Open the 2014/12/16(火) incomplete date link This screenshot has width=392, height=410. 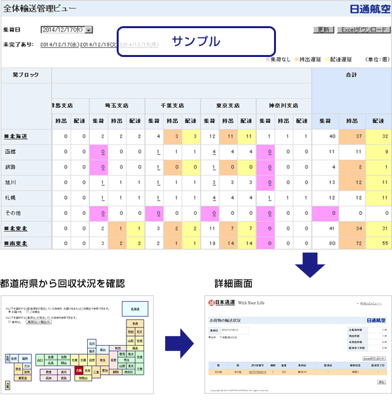(98, 45)
